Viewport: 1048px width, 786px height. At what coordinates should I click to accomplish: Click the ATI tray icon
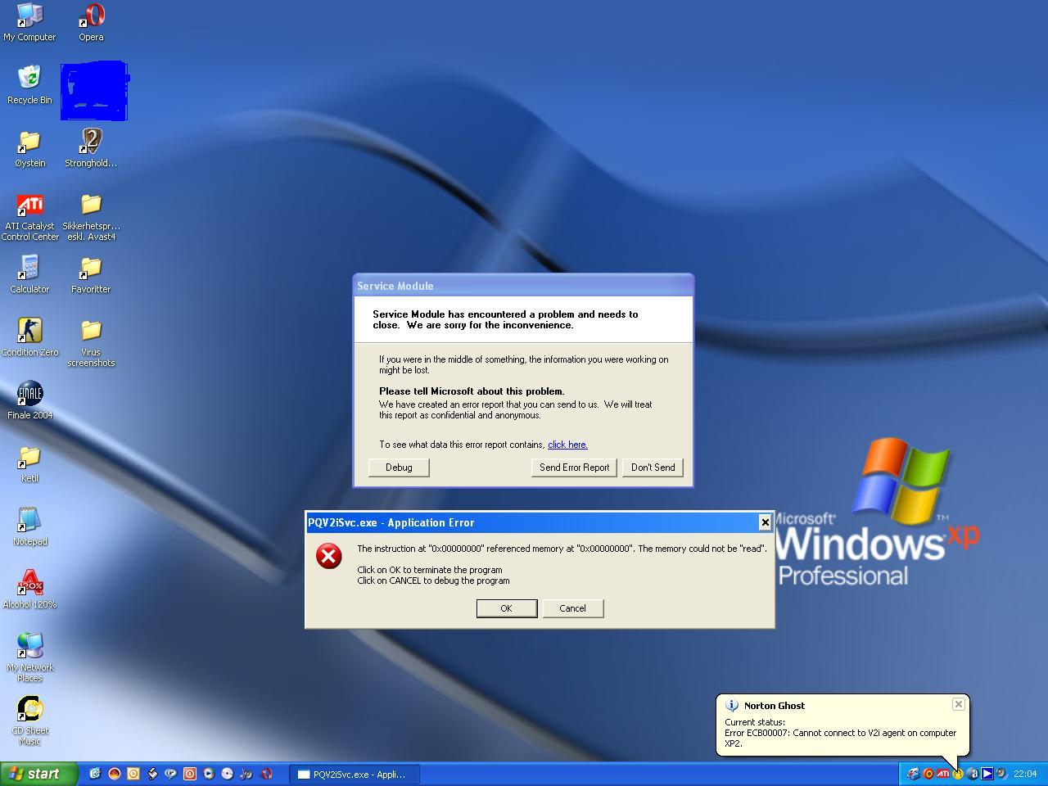pos(942,773)
